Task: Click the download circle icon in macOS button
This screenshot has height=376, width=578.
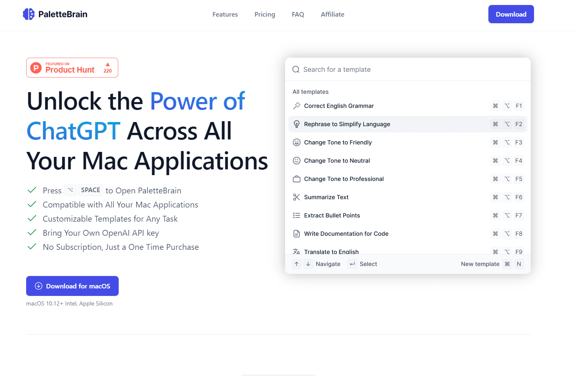Action: coord(39,286)
